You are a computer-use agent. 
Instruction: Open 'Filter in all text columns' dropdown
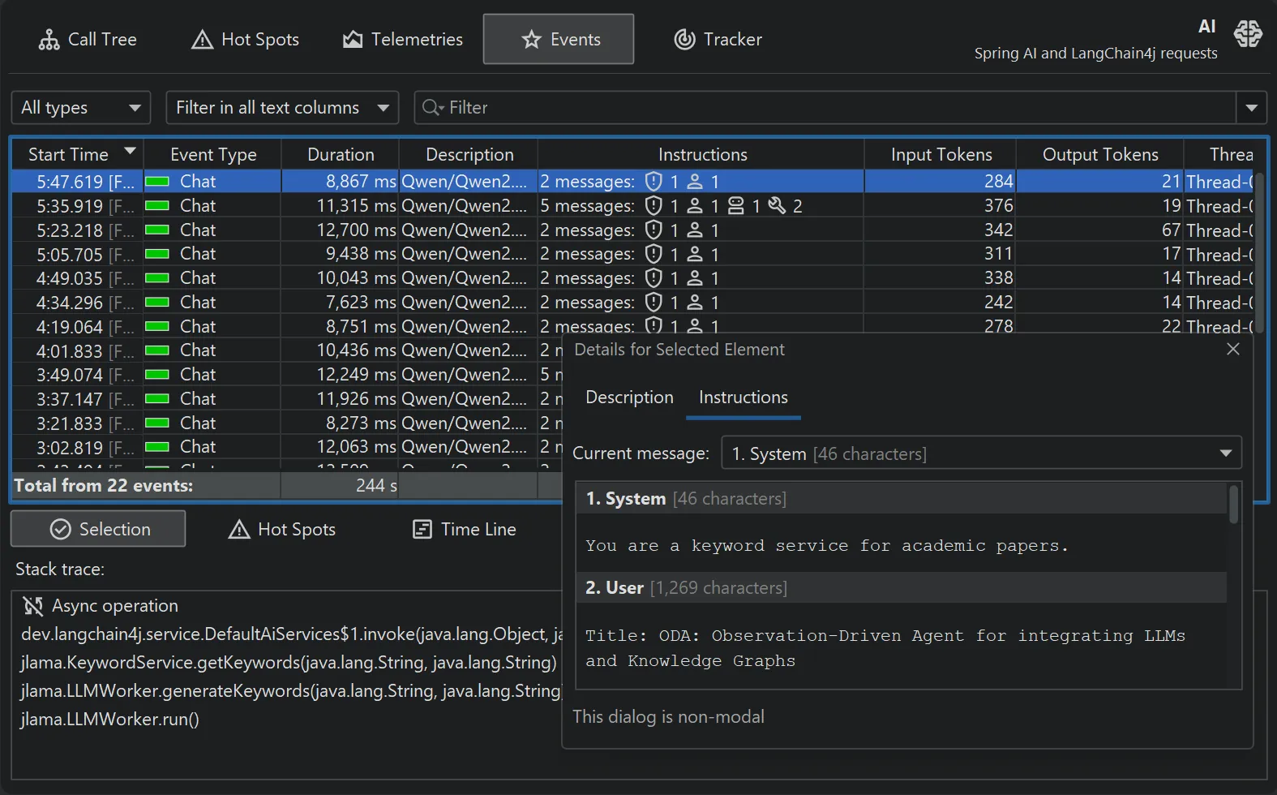282,108
